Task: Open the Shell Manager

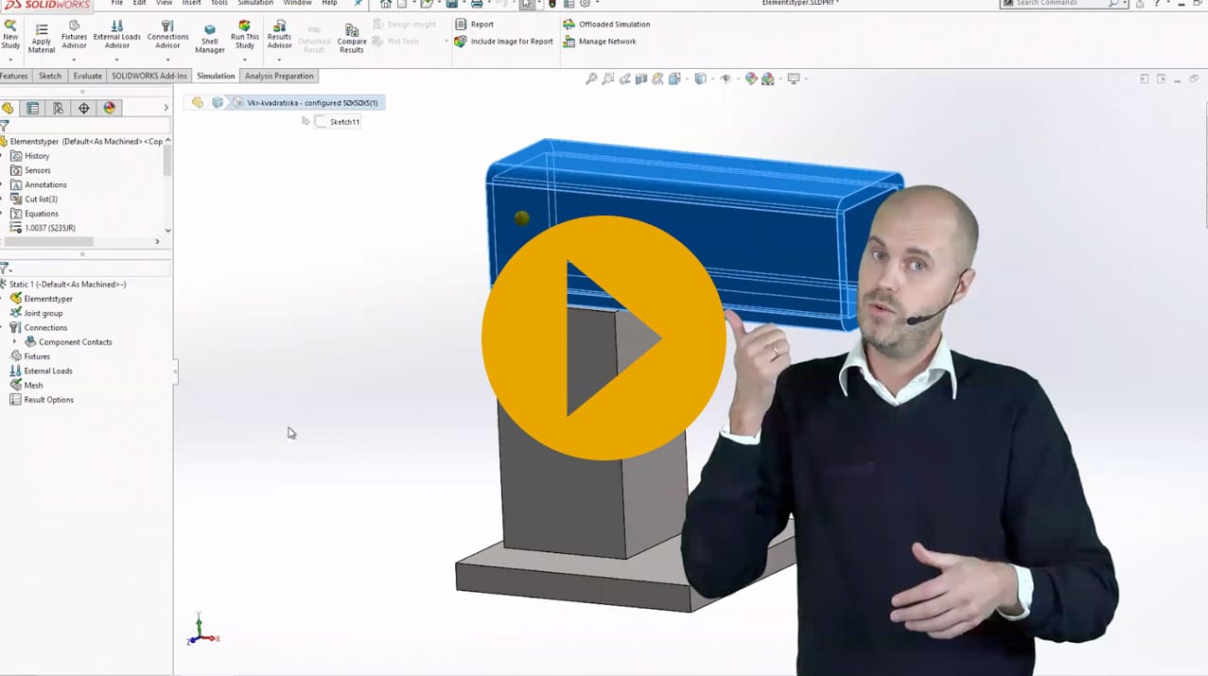Action: (210, 38)
